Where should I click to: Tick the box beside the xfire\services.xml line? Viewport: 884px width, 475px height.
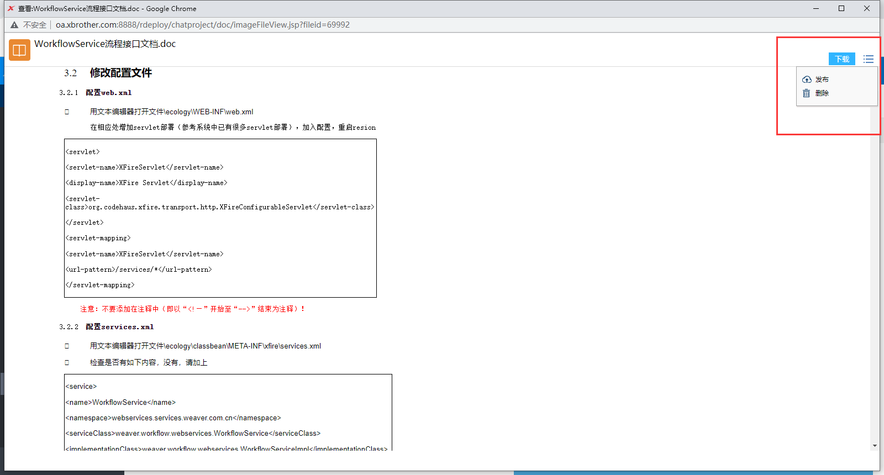coord(67,346)
